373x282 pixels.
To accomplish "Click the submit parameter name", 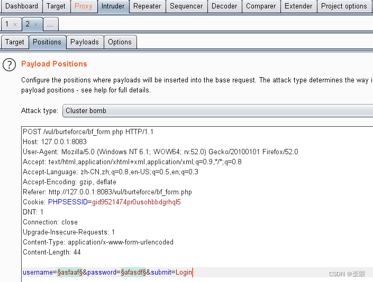I will [161, 272].
